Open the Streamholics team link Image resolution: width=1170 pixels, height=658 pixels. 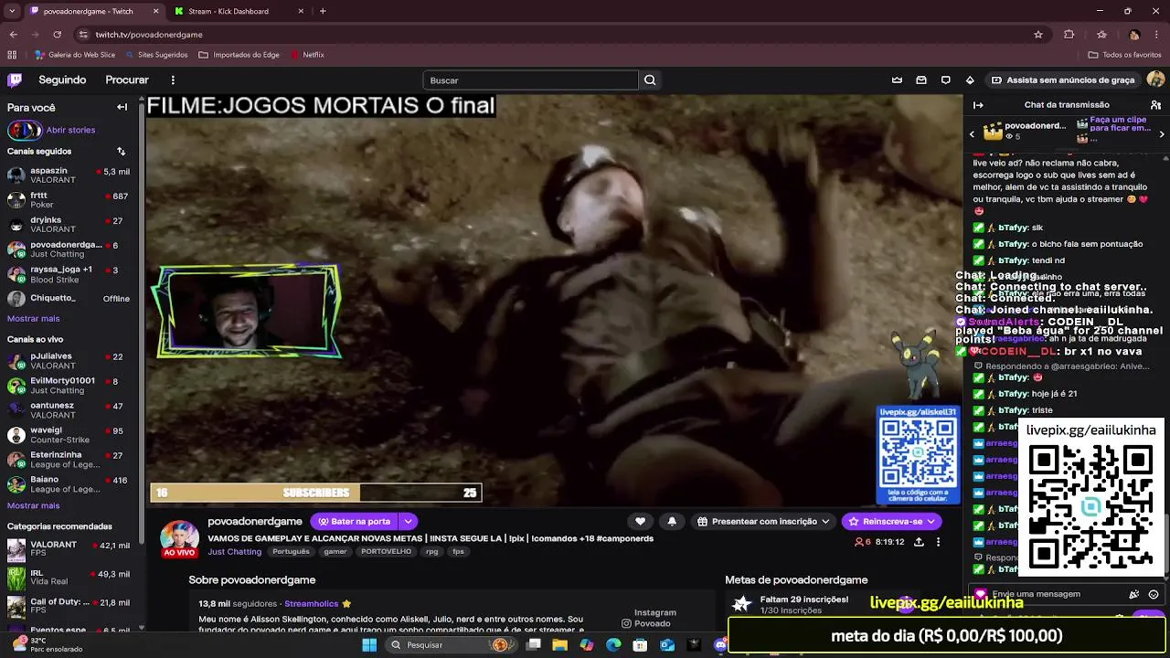click(x=312, y=603)
